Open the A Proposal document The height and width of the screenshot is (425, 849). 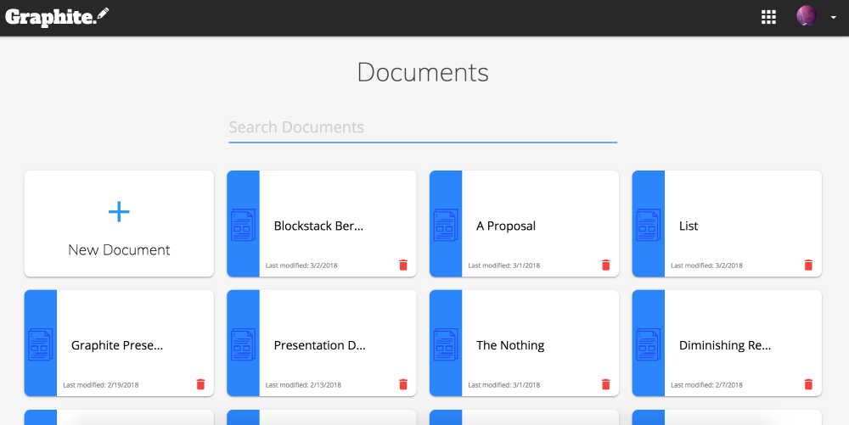[x=506, y=226]
